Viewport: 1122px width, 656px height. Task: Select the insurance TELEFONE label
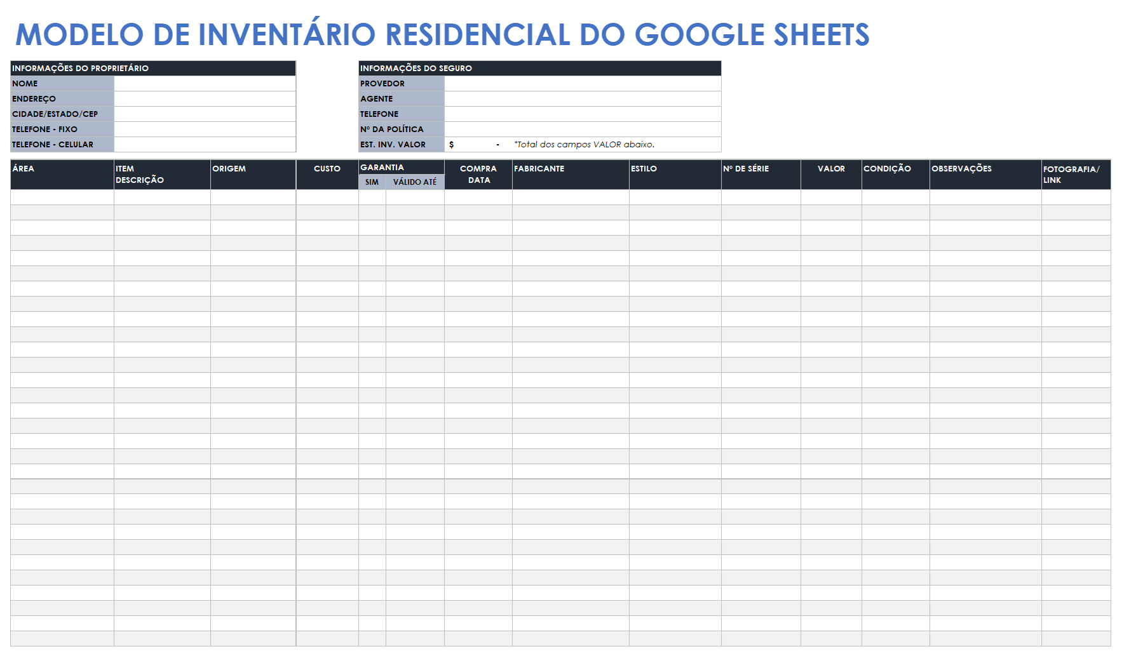pyautogui.click(x=402, y=114)
